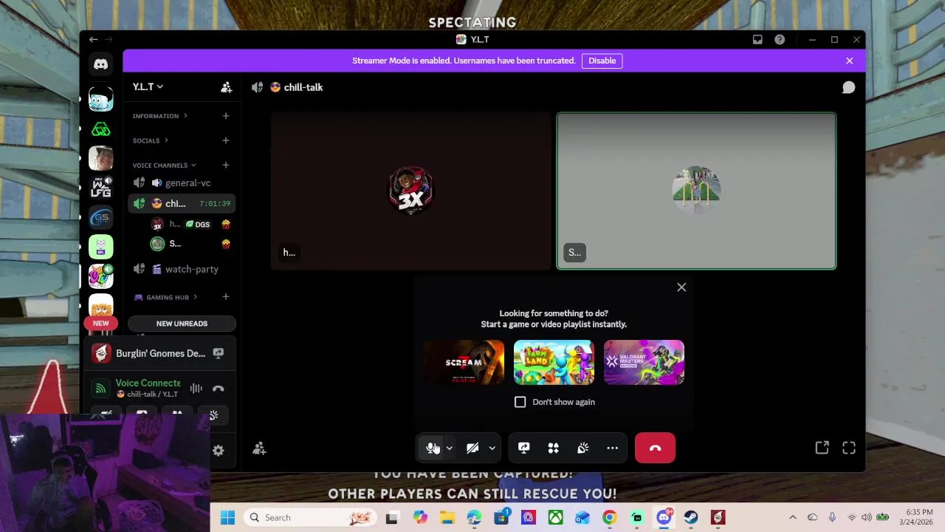Invite friends icon at bottom-left of call area
945x532 pixels.
[259, 449]
